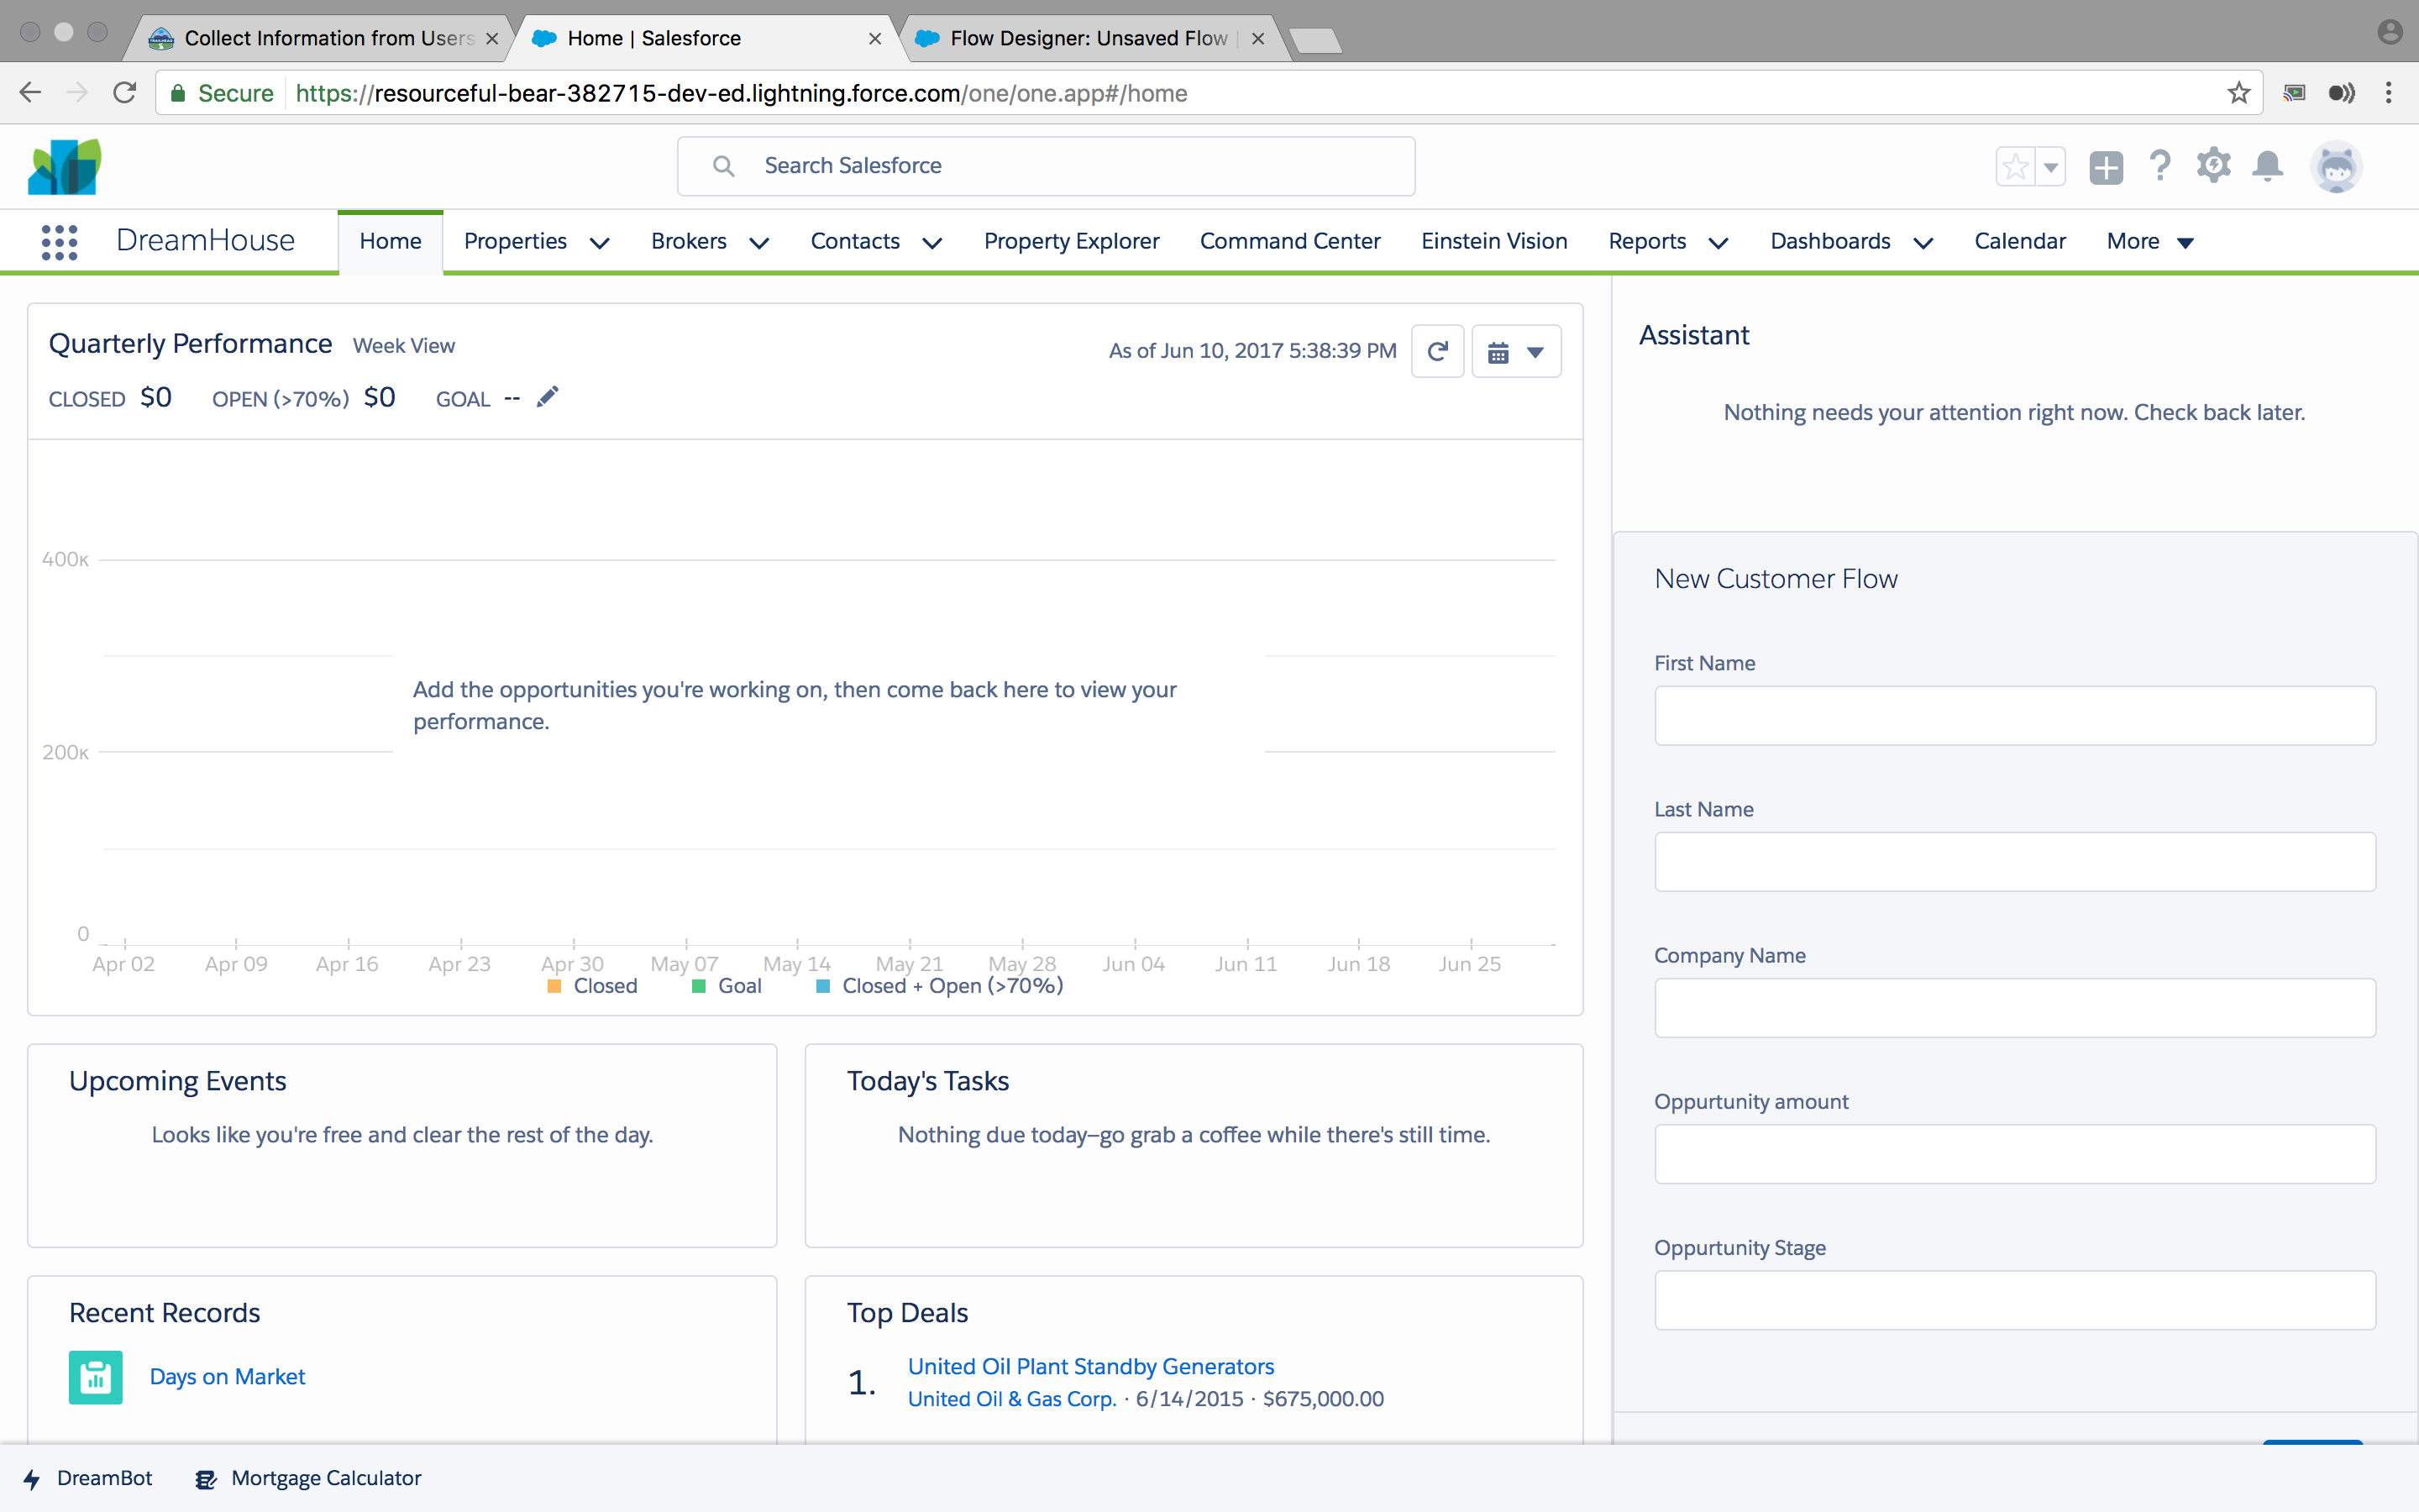Open the Command Center tab
2419x1512 pixels.
pos(1289,242)
